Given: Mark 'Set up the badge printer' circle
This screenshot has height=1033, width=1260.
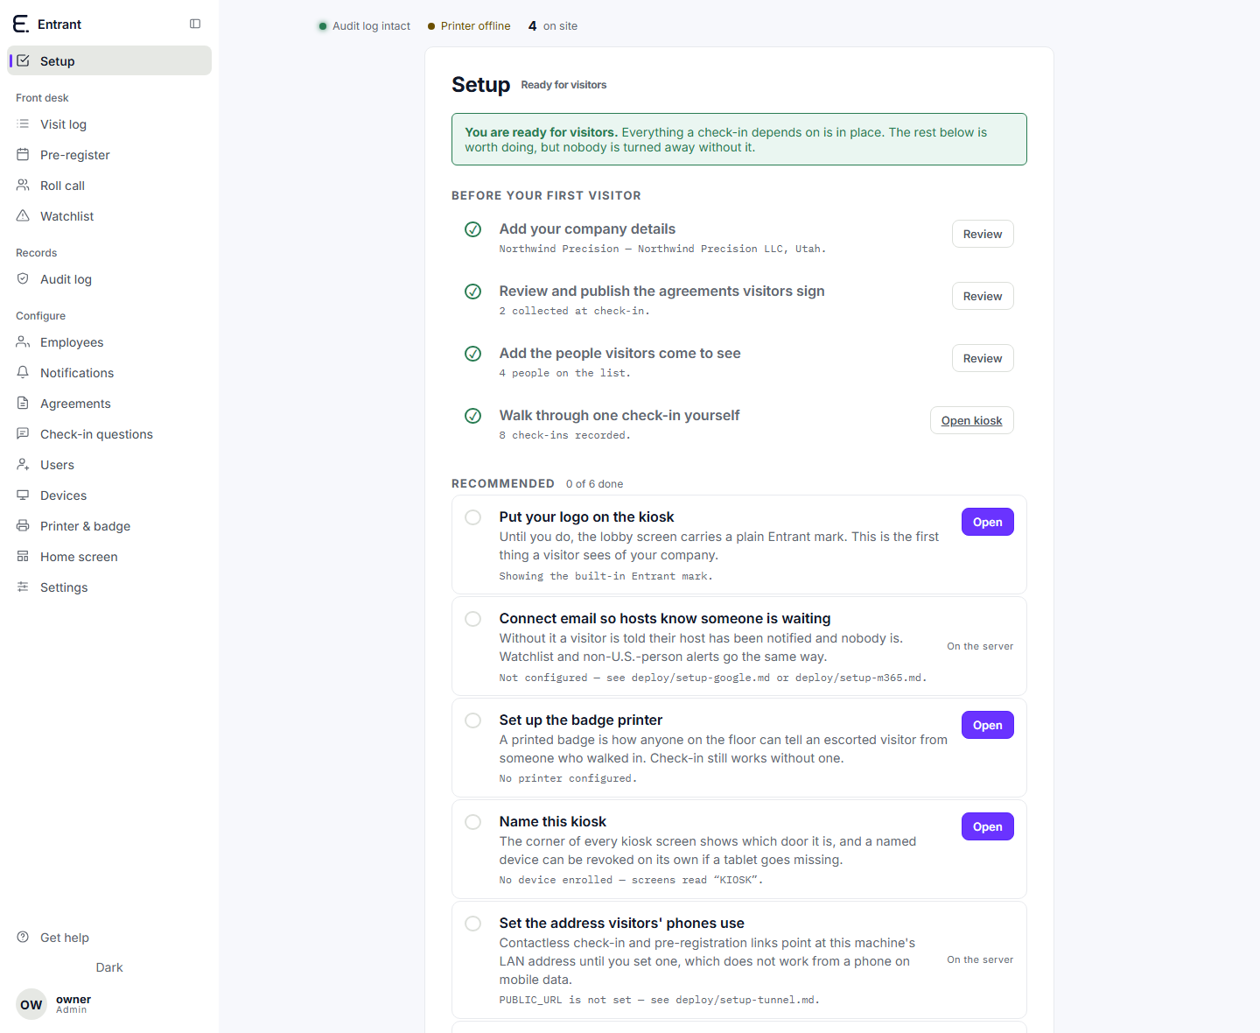Looking at the screenshot, I should click(472, 720).
